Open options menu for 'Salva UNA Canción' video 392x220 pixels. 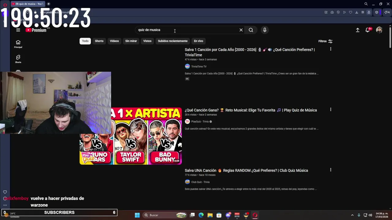tap(330, 170)
